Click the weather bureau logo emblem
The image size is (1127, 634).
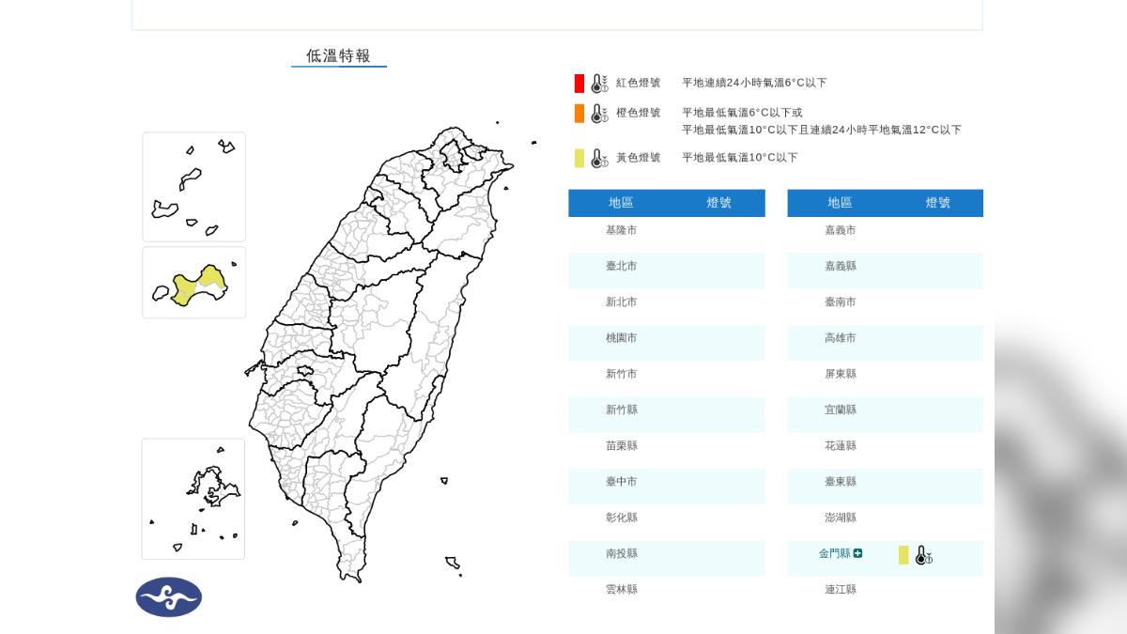(x=169, y=597)
